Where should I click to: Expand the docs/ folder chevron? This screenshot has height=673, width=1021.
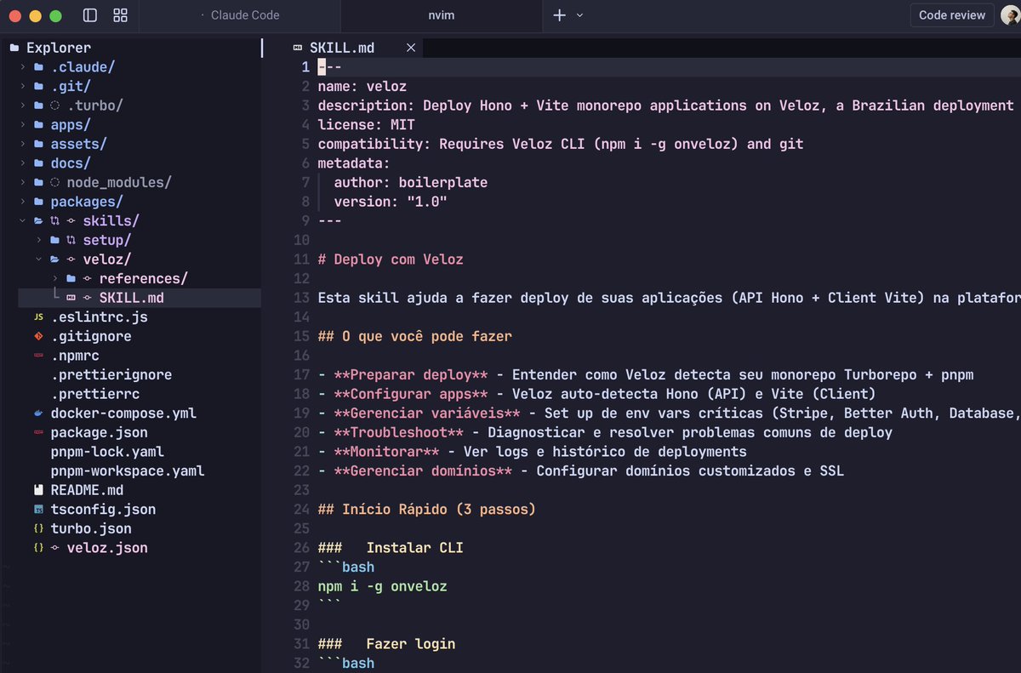tap(23, 163)
